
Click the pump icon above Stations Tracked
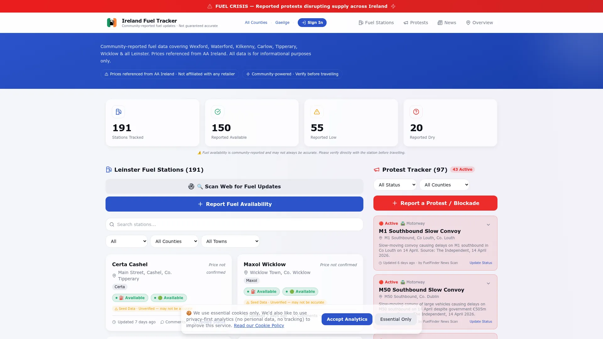(118, 112)
